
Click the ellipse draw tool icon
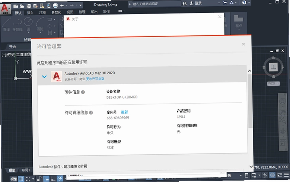pos(50,26)
